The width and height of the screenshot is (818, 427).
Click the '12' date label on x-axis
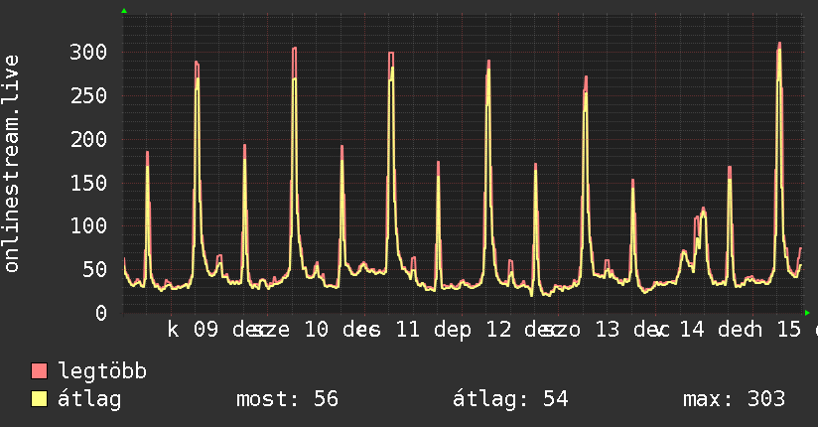coord(498,330)
